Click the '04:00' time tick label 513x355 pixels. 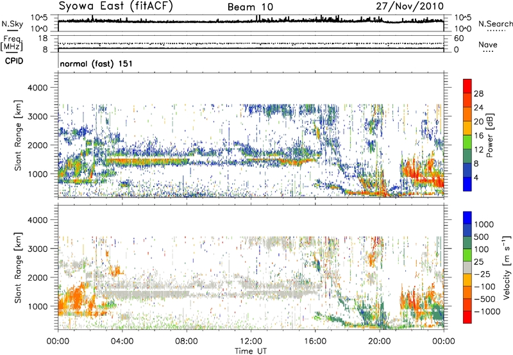(122, 342)
